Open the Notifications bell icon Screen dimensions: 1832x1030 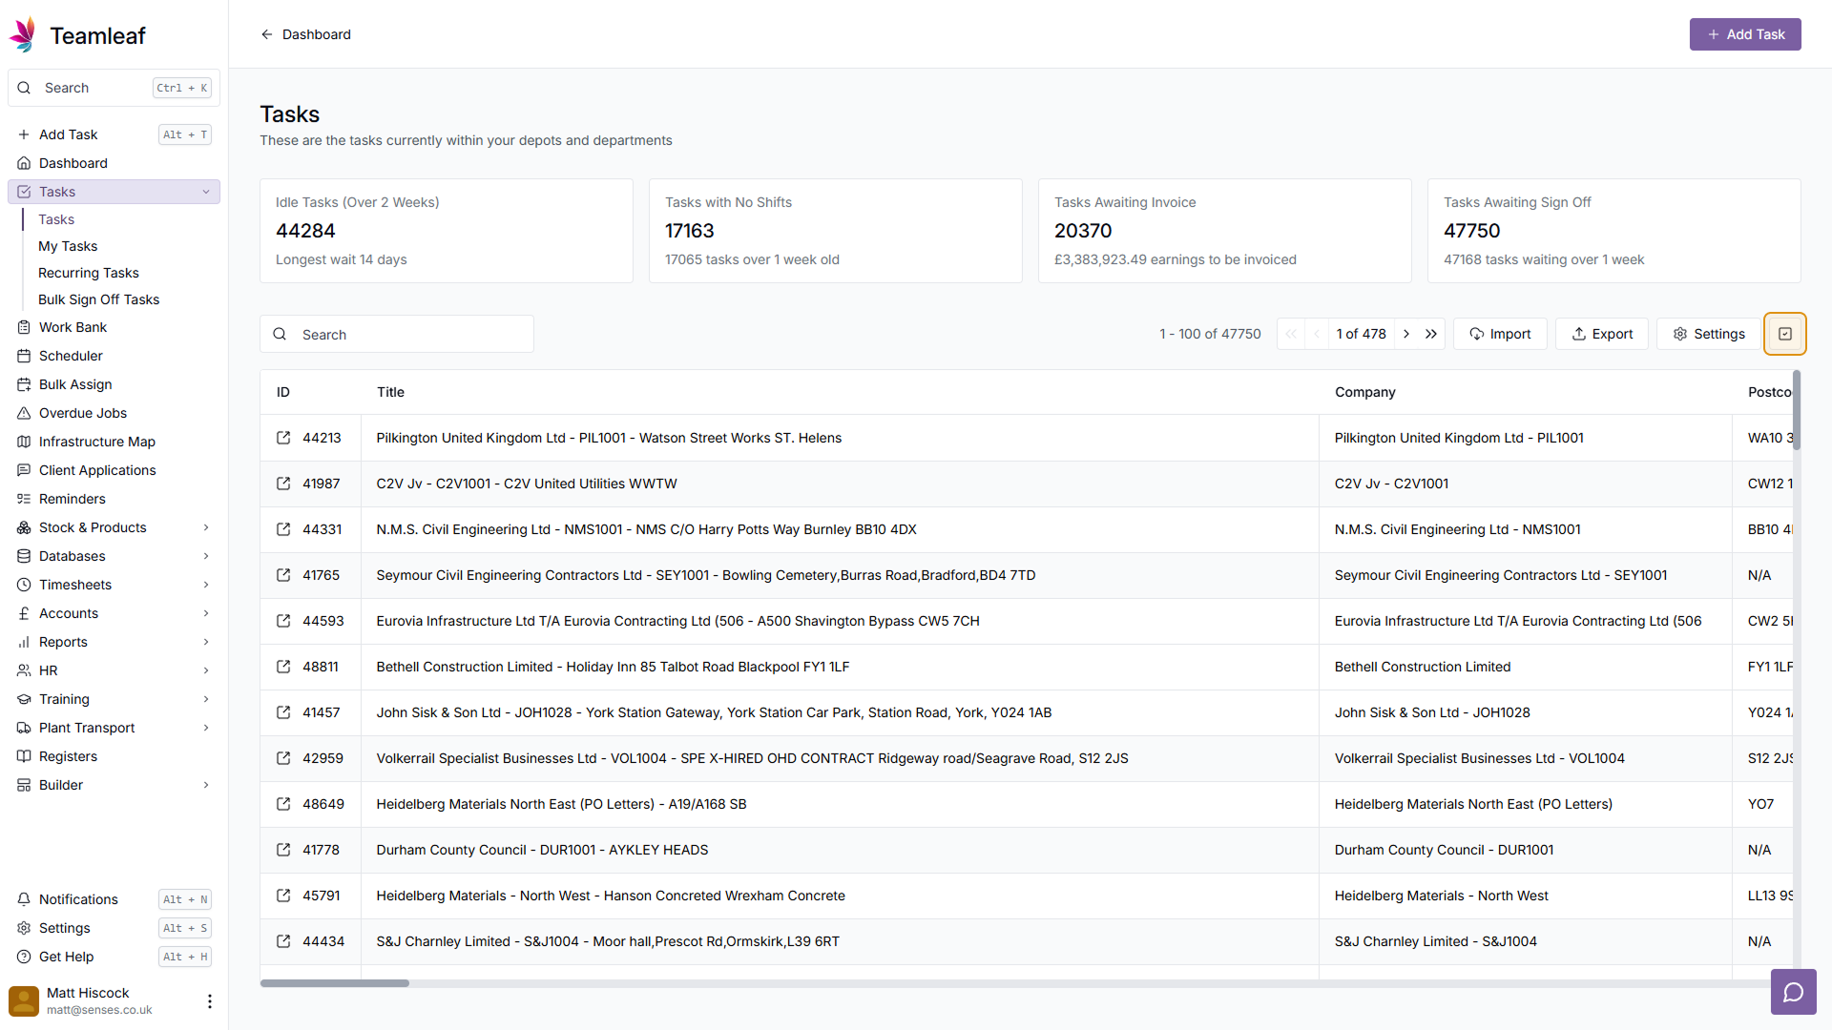point(24,899)
